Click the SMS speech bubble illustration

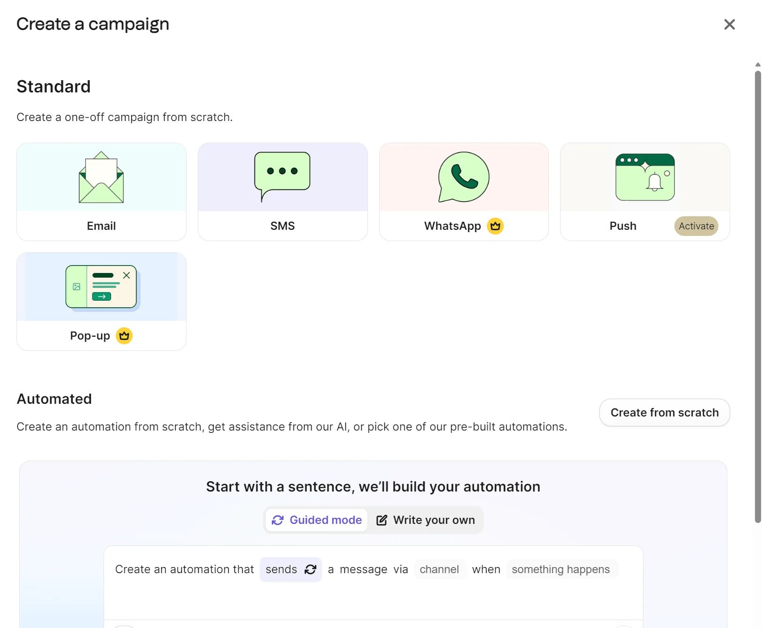(x=282, y=177)
